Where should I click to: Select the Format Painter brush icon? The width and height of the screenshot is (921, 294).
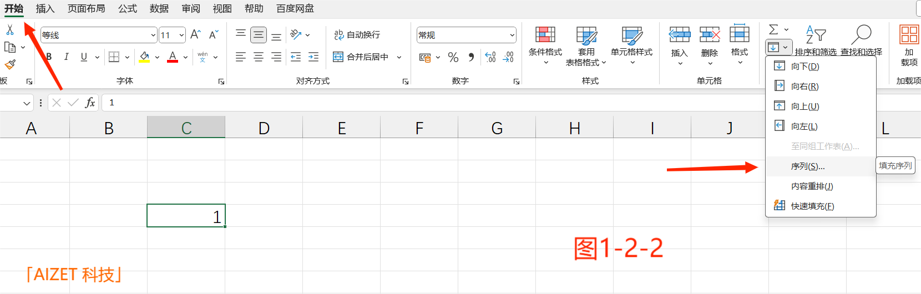pyautogui.click(x=9, y=64)
